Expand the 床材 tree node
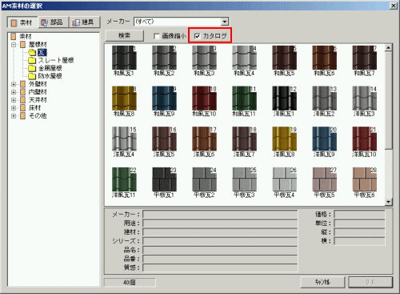 pyautogui.click(x=14, y=108)
